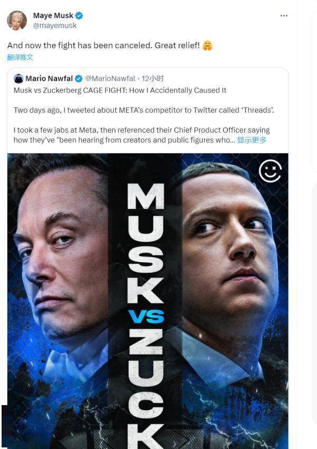Viewport: 317px width, 449px height.
Task: Click the verified badge beside Mario Nawfal
Action: coord(79,79)
